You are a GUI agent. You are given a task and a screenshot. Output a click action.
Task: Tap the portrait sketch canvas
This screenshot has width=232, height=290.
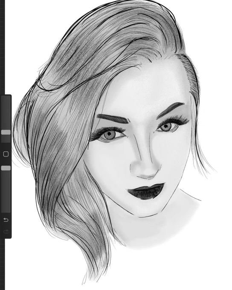(119, 145)
